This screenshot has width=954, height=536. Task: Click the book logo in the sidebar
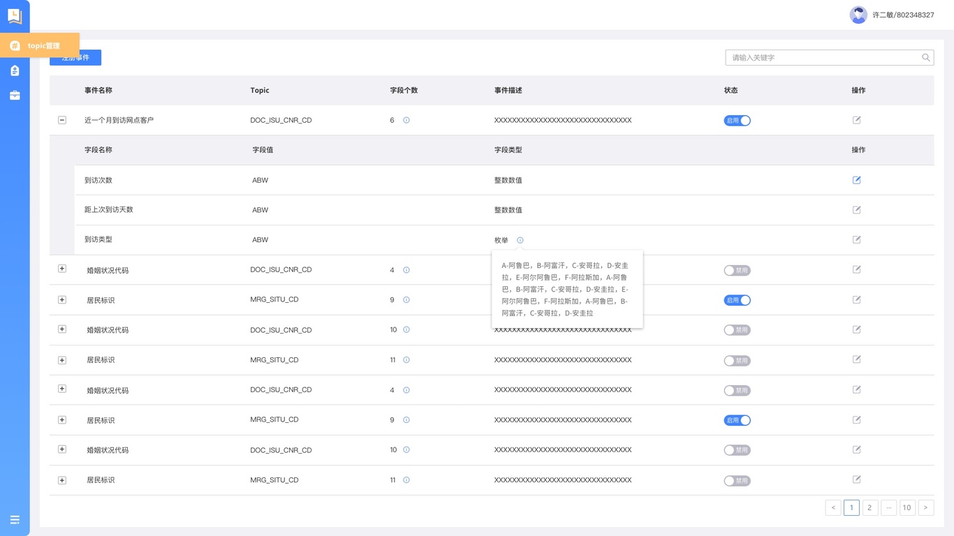tap(15, 15)
